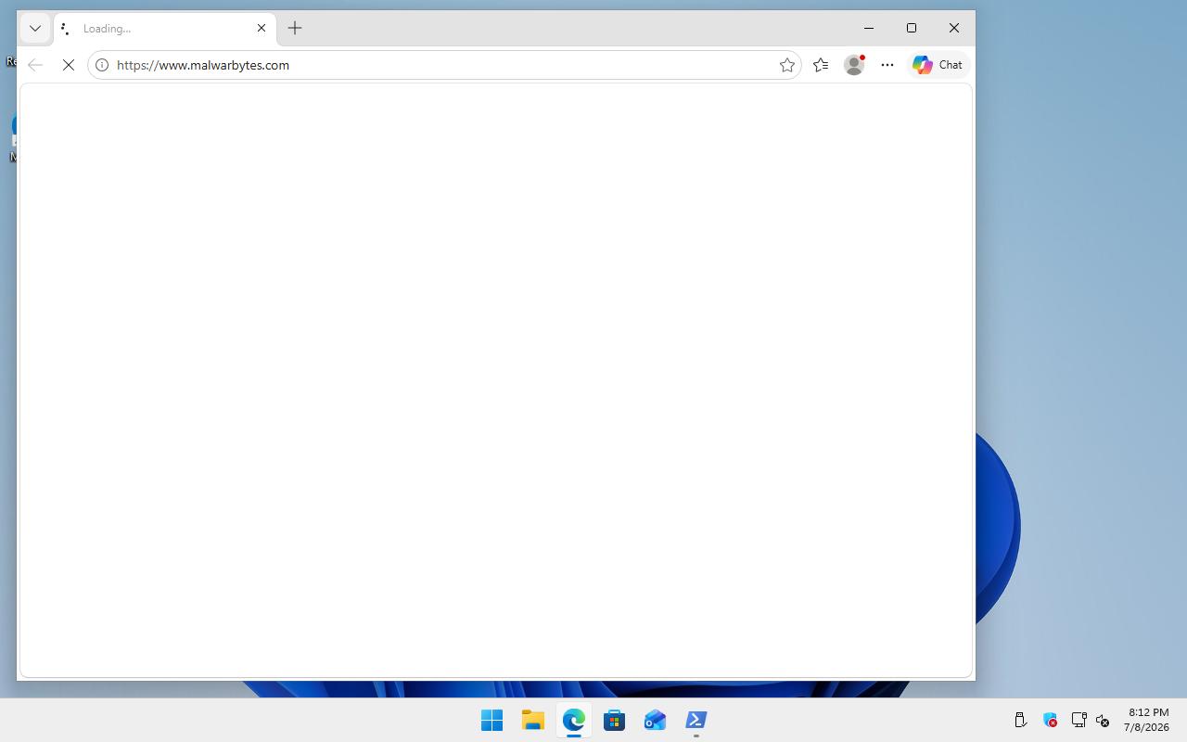Open the browser profile menu

pos(854,65)
